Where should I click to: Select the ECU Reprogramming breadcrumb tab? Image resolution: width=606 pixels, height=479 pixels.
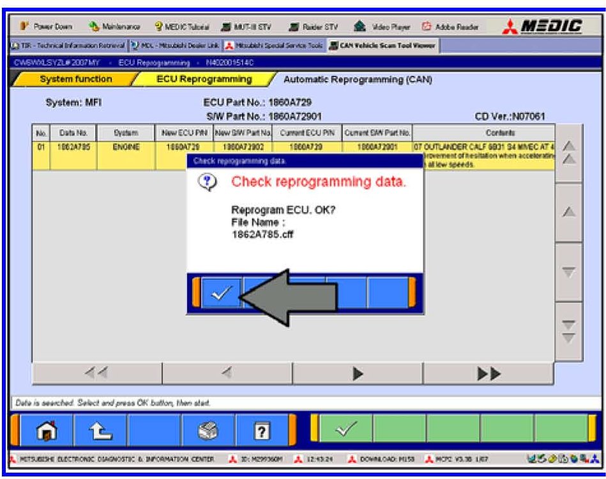pos(204,79)
